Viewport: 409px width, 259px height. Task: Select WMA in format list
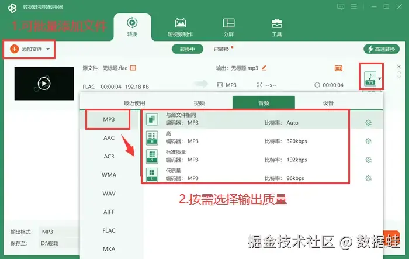[109, 175]
